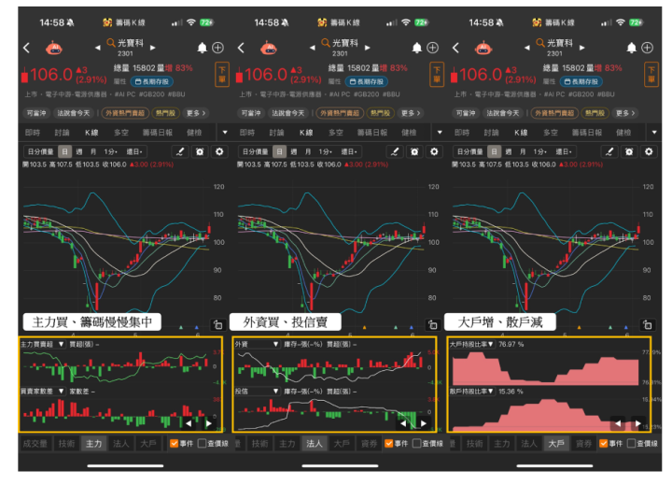
Task: Open chart settings gear in 主力買 screen
Action: (x=219, y=151)
